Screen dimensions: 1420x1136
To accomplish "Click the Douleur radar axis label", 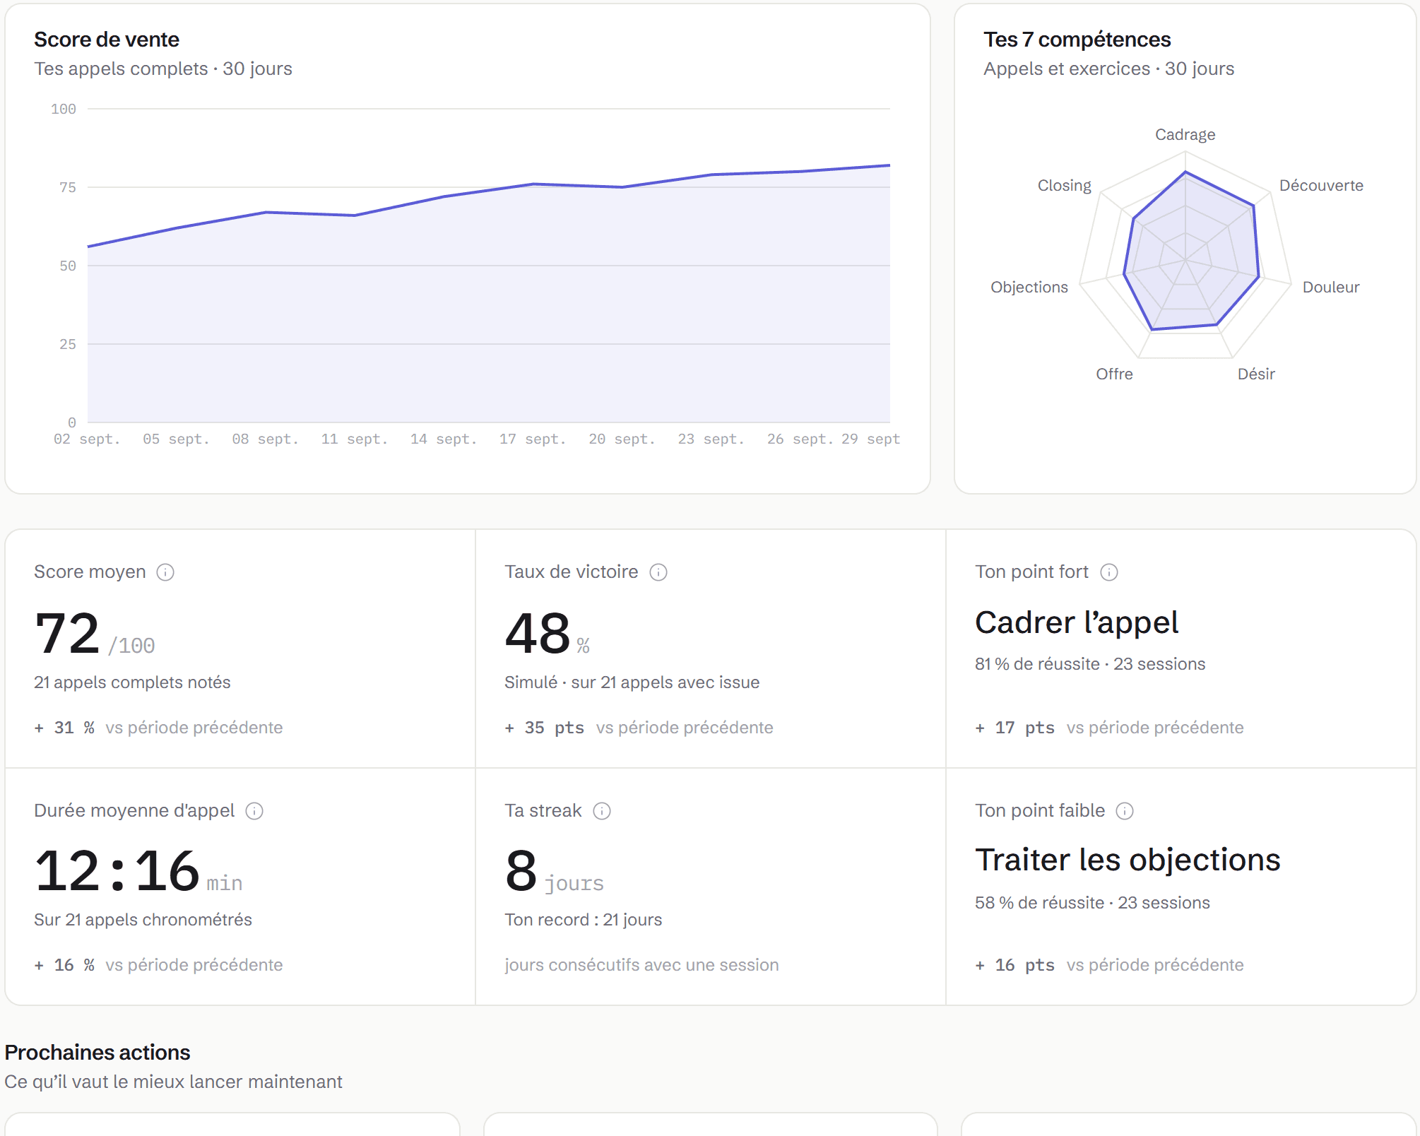I will (1331, 288).
